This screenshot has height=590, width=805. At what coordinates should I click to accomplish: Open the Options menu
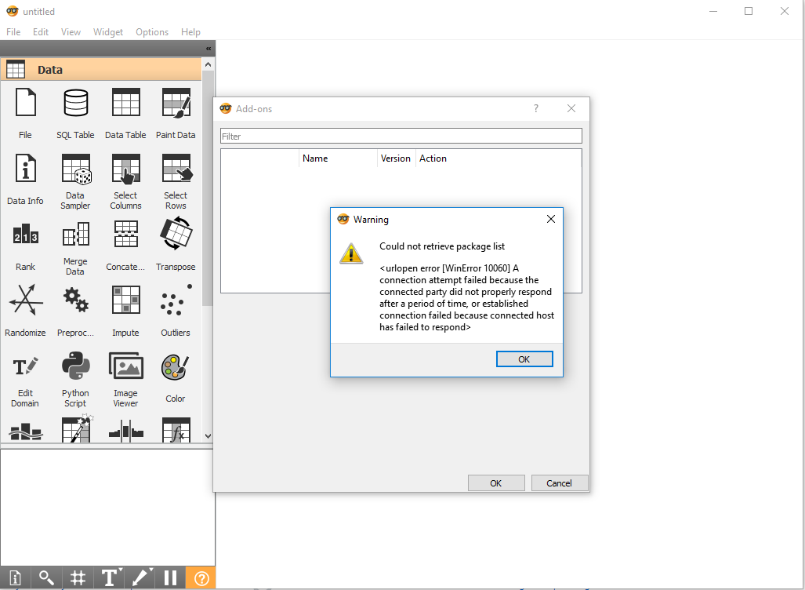tap(151, 32)
